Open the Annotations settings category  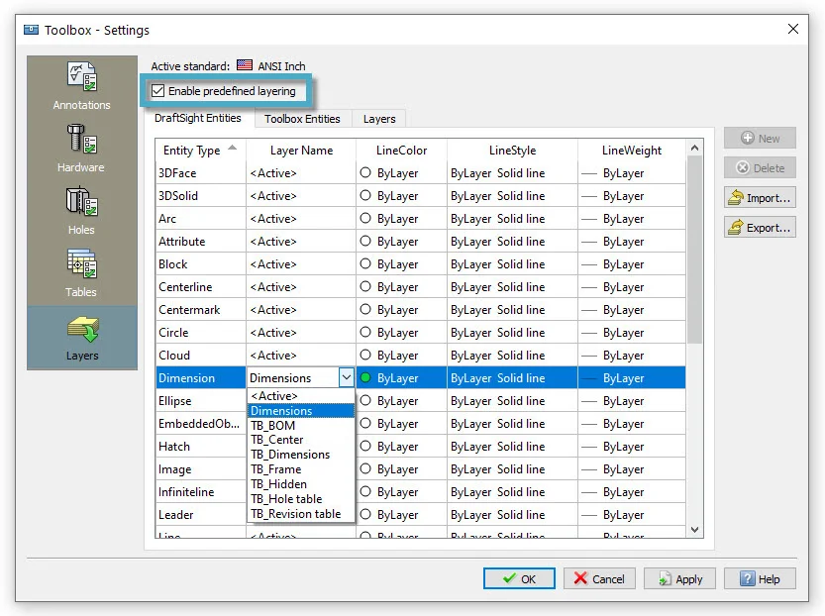tap(81, 85)
